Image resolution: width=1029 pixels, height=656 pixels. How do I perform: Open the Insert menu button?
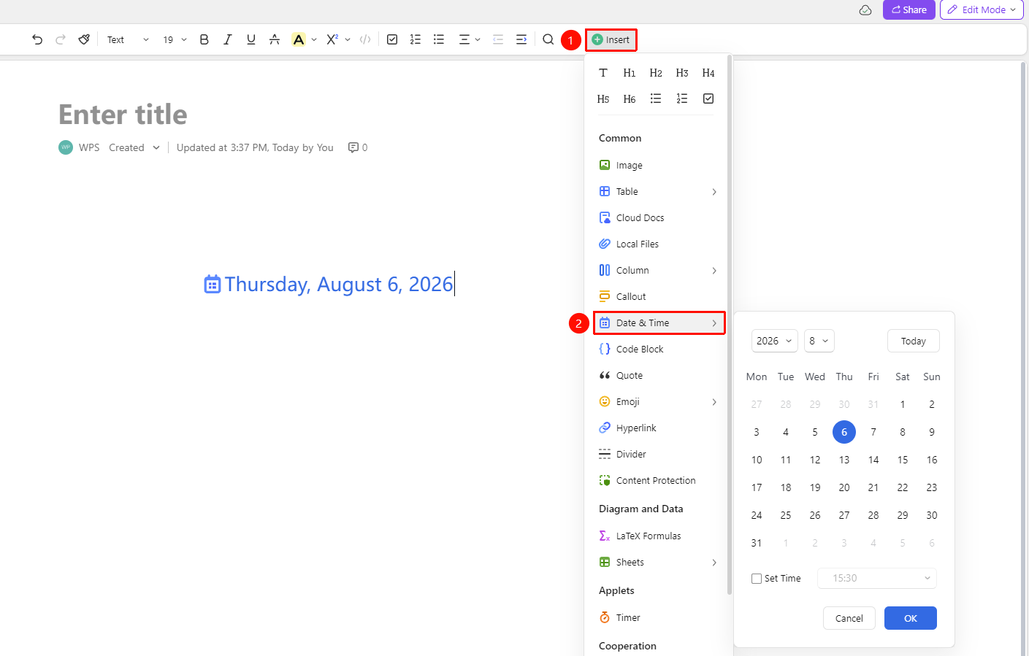611,39
